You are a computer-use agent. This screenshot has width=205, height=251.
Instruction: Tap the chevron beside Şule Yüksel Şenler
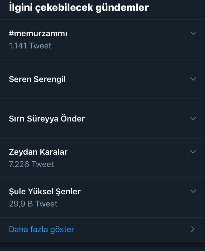click(193, 191)
